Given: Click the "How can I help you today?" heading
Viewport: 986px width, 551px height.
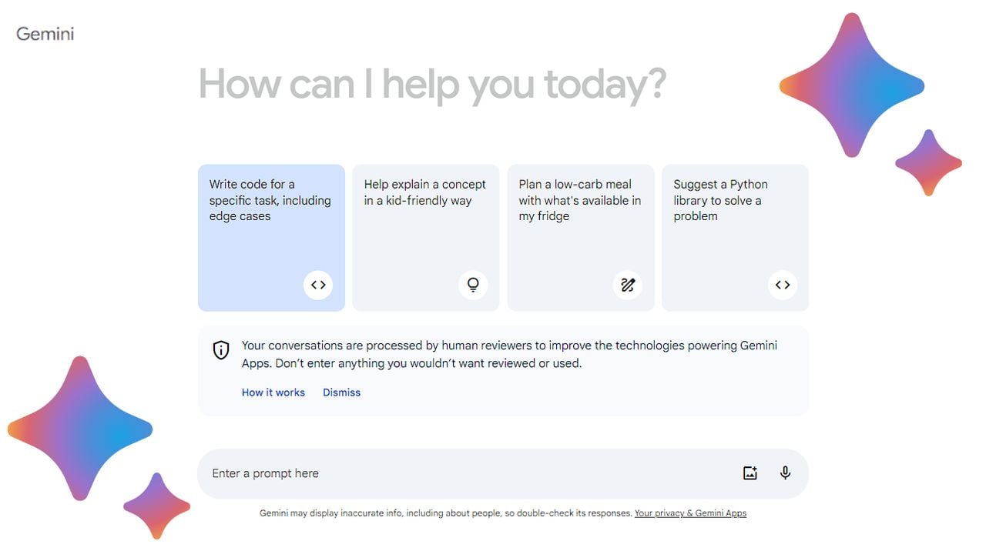Looking at the screenshot, I should (432, 84).
